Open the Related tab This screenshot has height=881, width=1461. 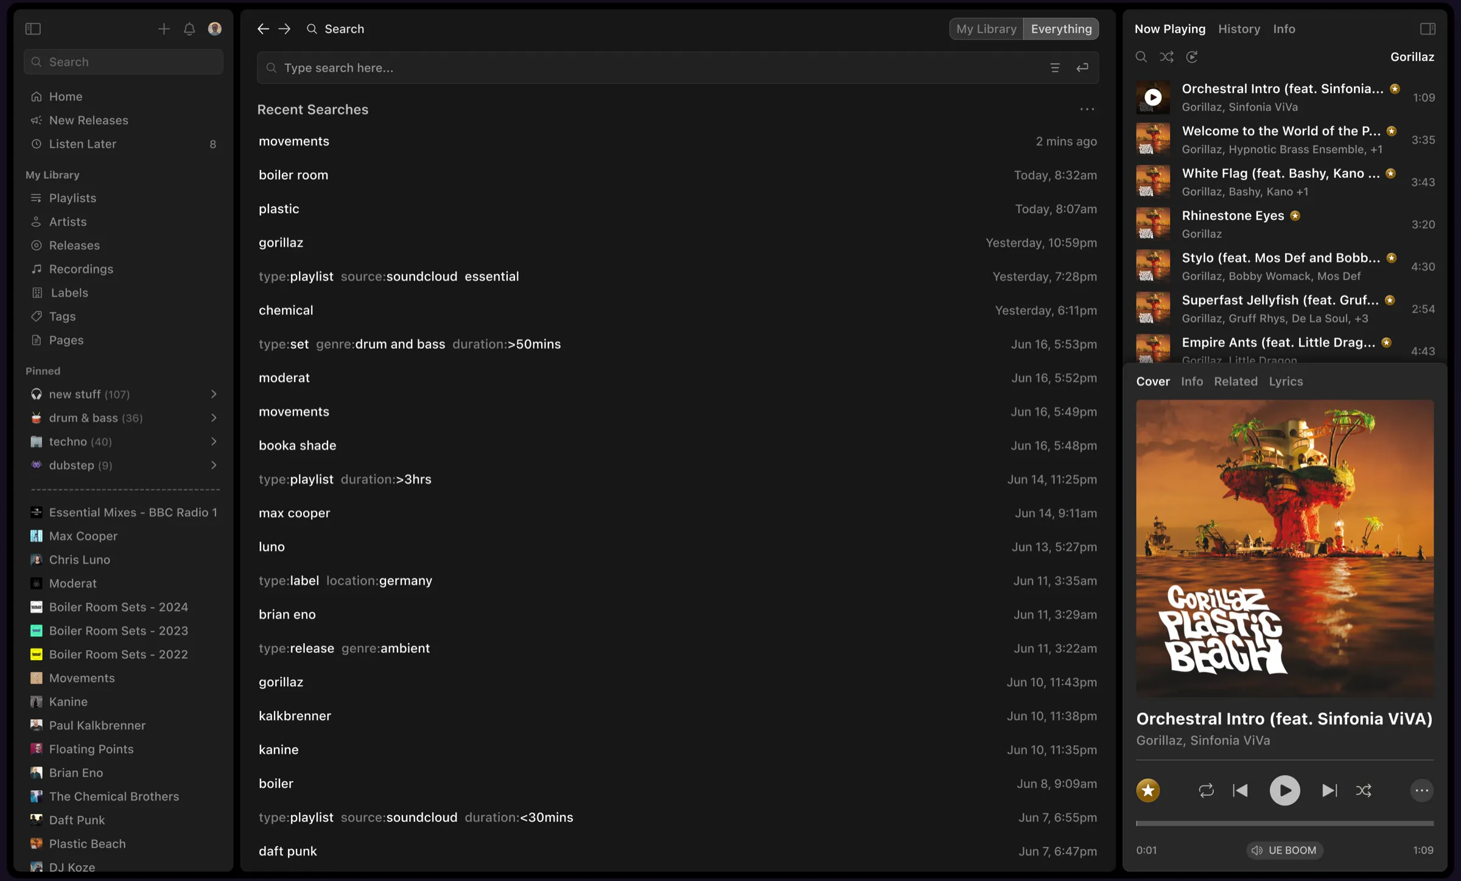click(1235, 381)
